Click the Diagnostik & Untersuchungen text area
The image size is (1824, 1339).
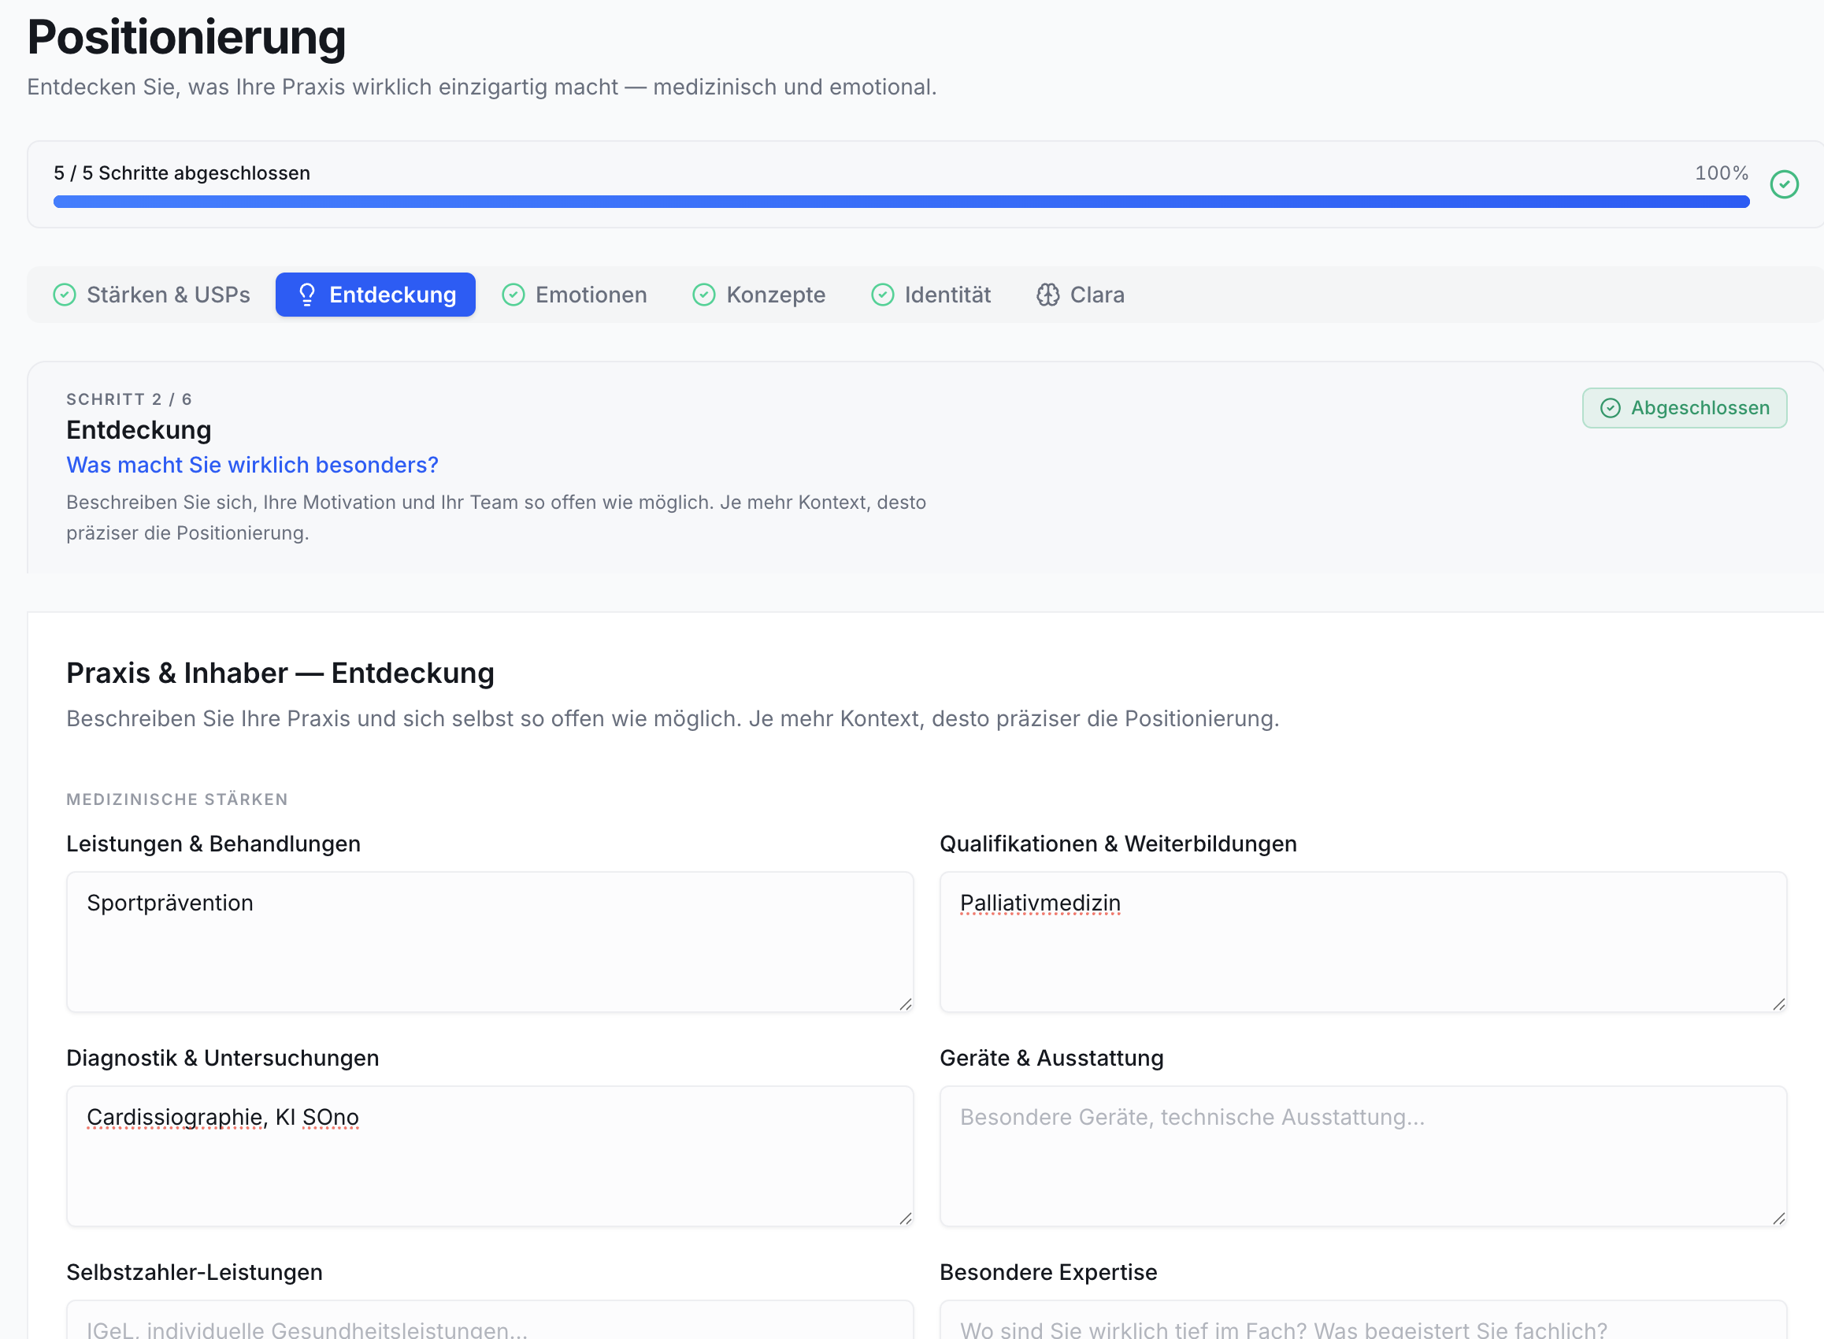[x=489, y=1155]
